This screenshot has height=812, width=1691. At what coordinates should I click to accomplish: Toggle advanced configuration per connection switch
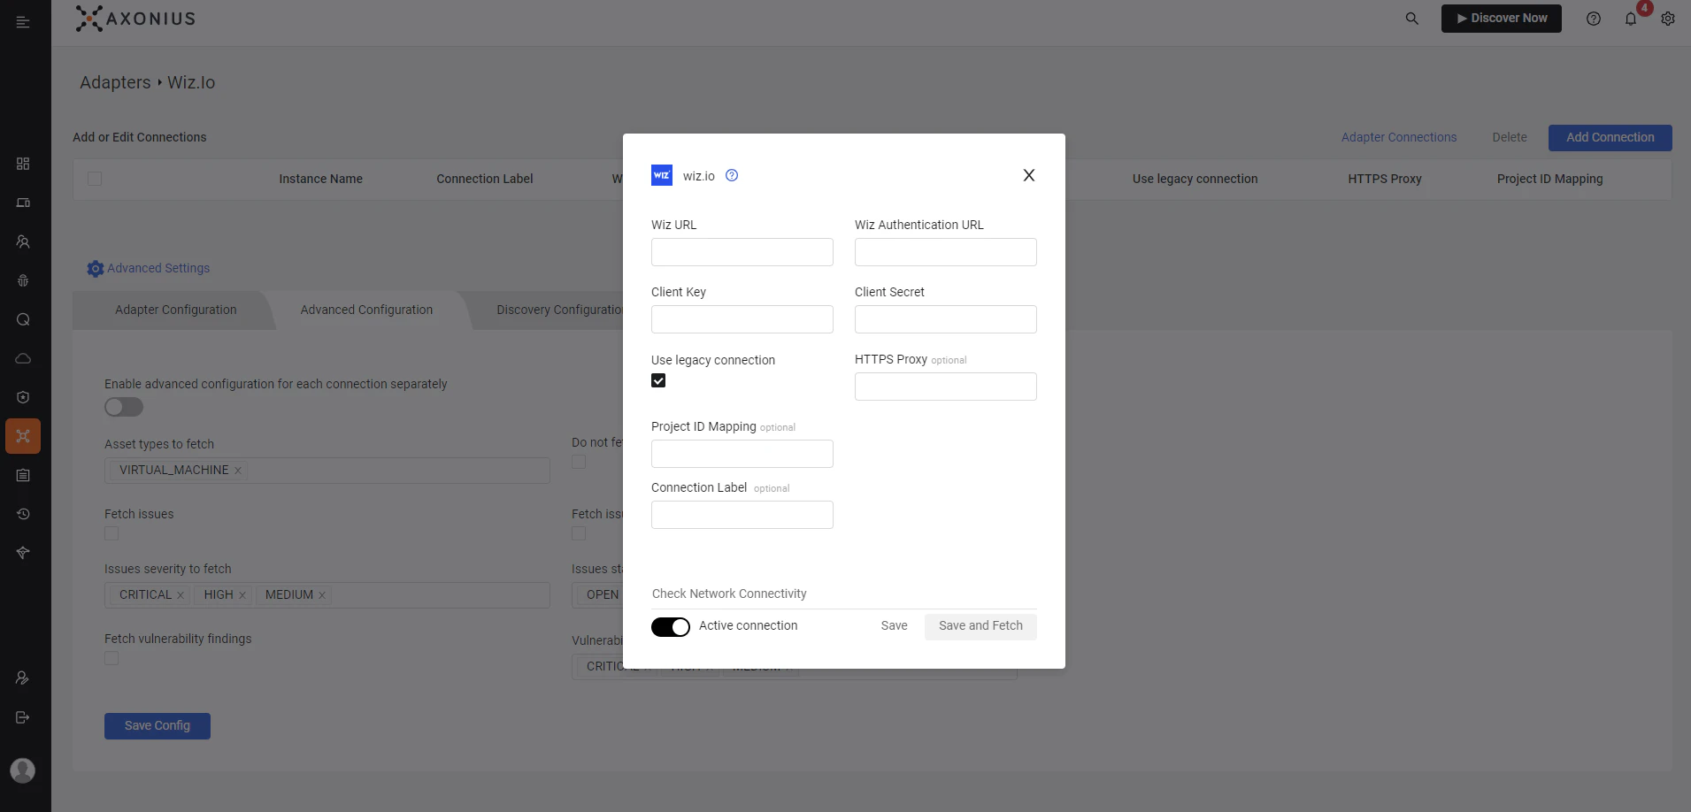point(124,407)
